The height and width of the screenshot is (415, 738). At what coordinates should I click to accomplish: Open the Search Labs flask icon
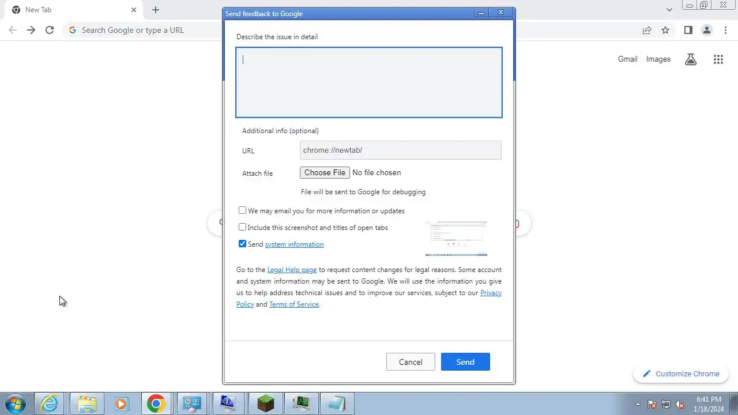pos(691,59)
